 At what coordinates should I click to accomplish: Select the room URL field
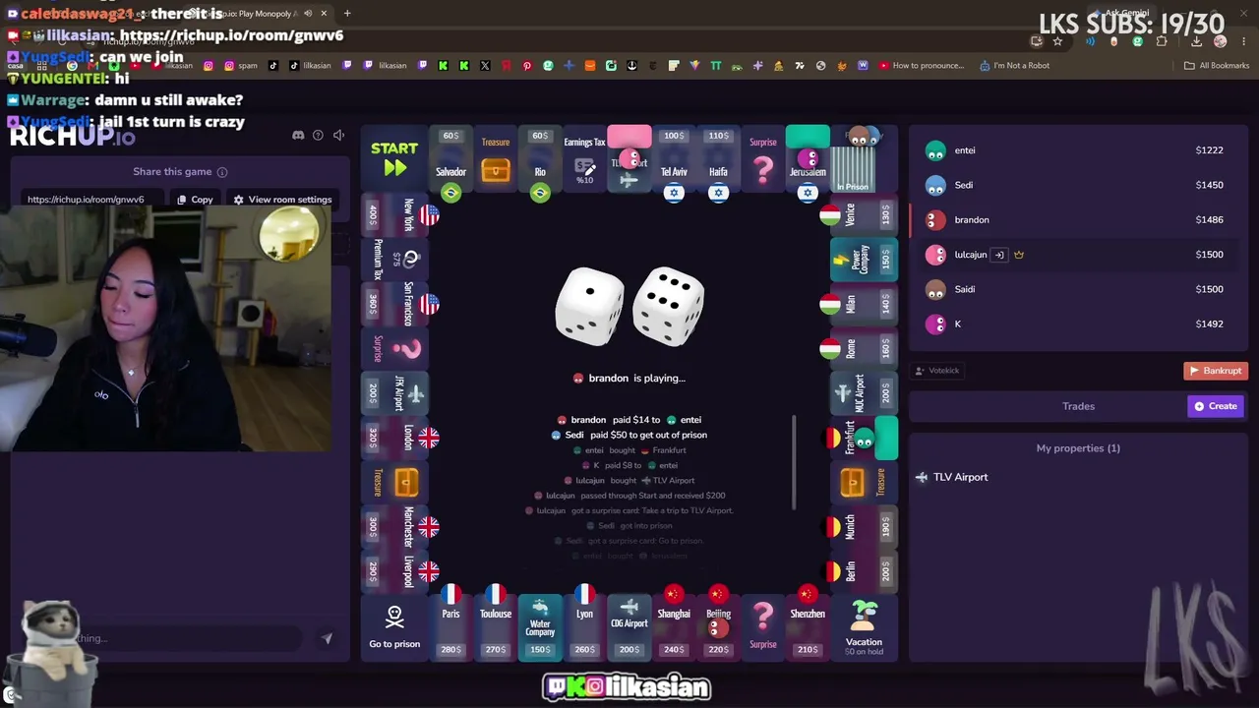pos(94,200)
